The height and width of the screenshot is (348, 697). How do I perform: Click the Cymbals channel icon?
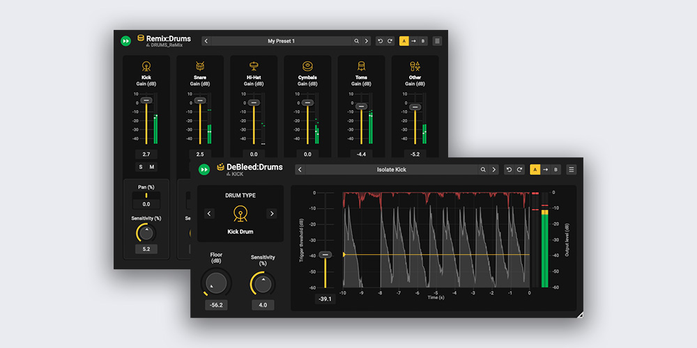click(307, 66)
